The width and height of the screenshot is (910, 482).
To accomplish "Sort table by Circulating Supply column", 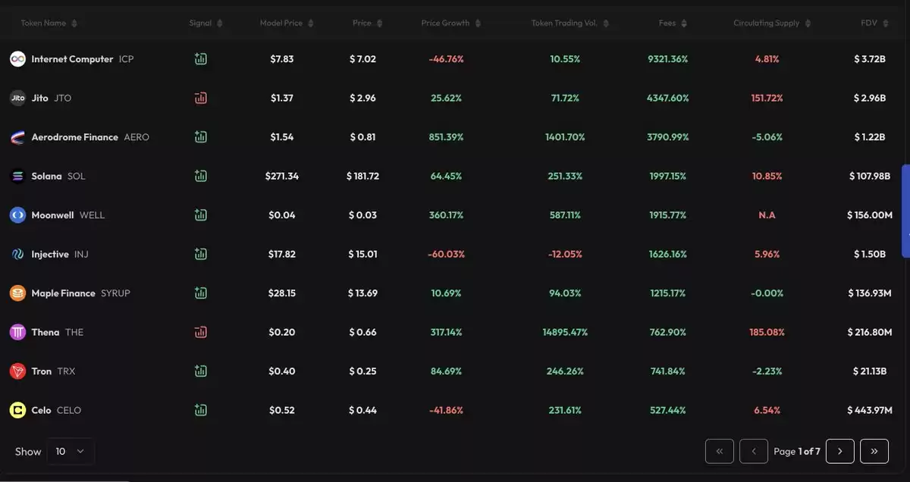I will tap(772, 23).
